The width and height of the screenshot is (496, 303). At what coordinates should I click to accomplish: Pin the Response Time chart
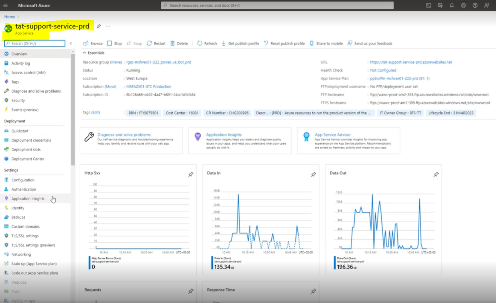pyautogui.click(x=313, y=291)
